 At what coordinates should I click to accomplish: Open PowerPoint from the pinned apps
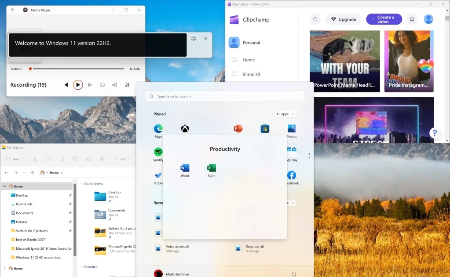coord(238,128)
